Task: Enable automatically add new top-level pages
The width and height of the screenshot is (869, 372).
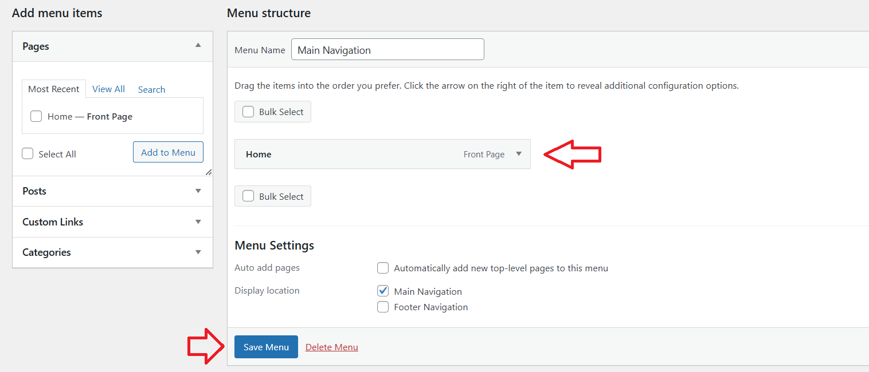Action: click(383, 268)
